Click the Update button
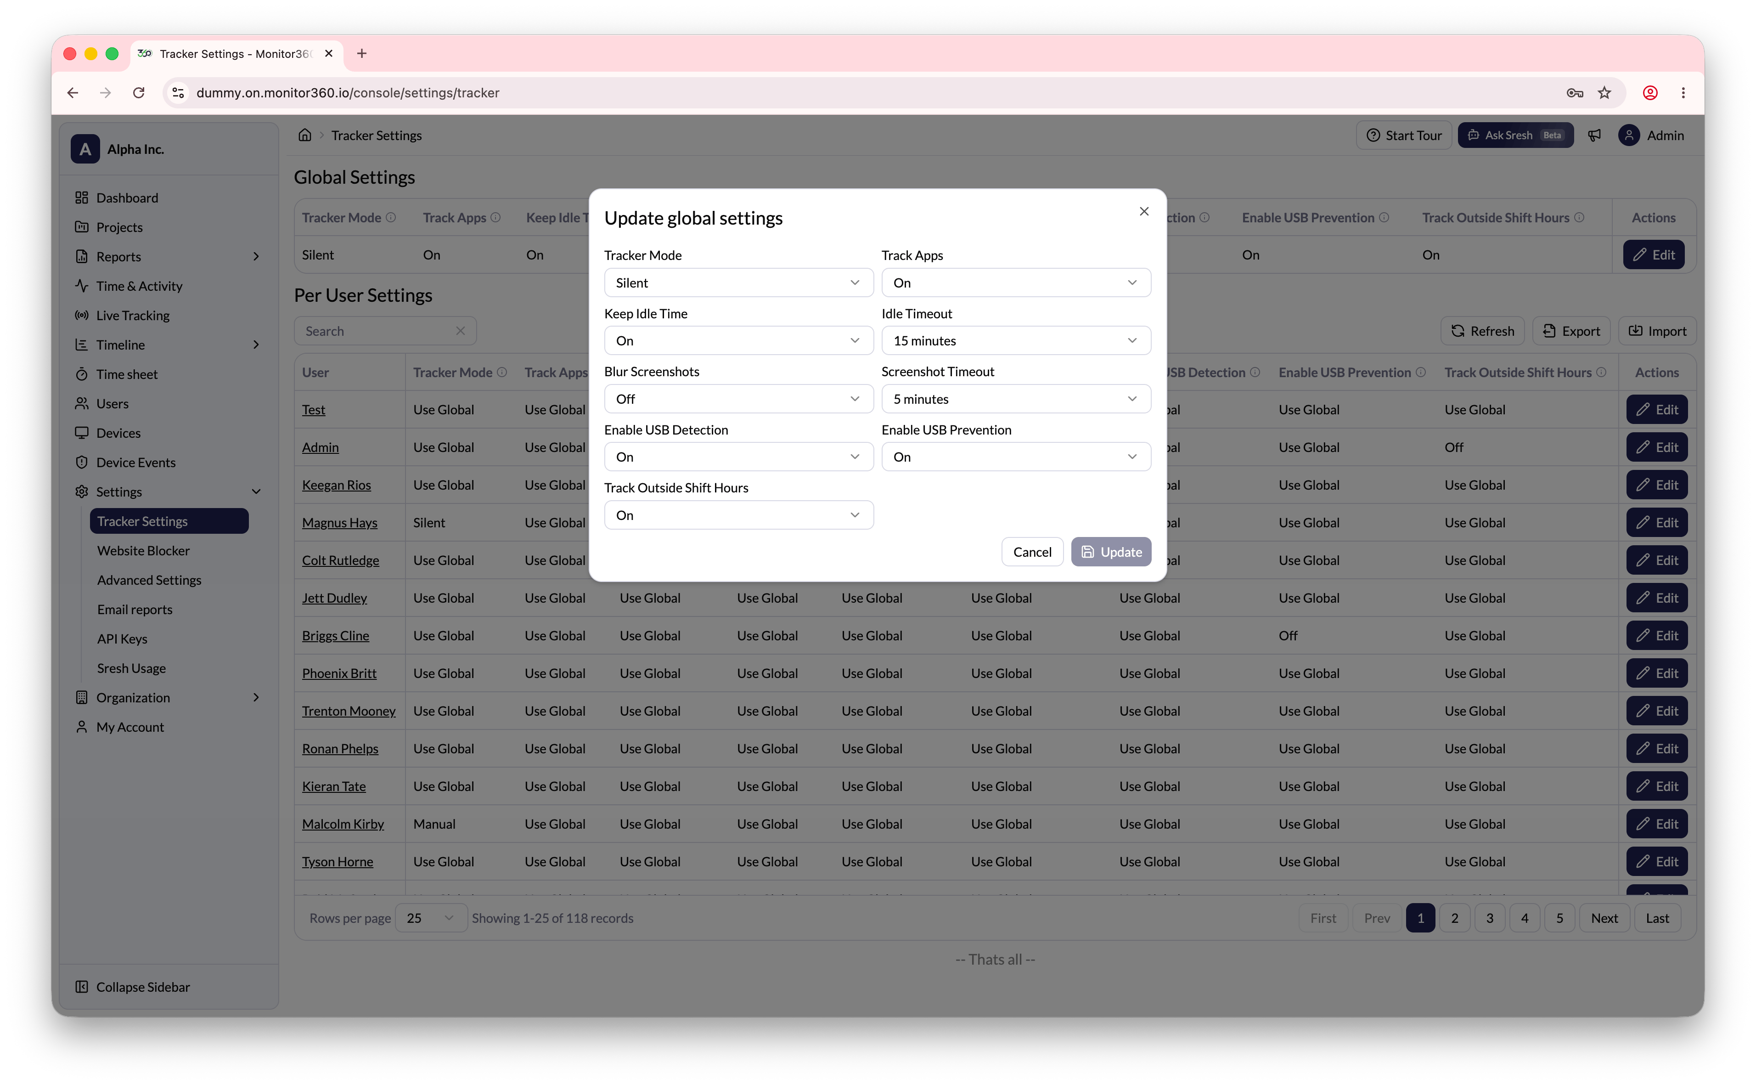1756x1085 pixels. pos(1110,552)
